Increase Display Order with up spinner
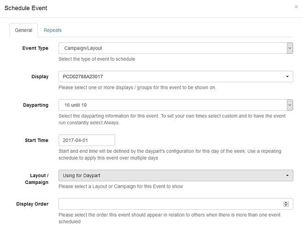303x230 pixels. 286,202
